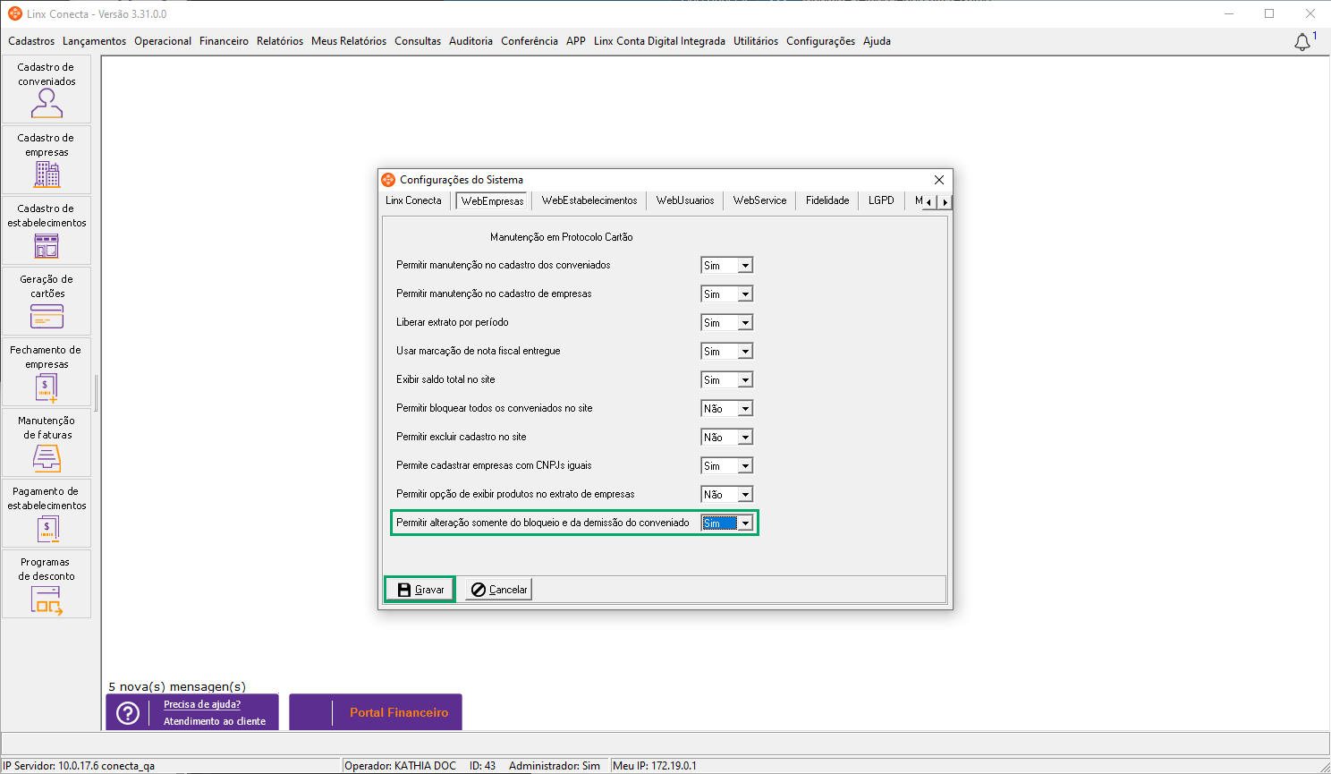
Task: Open the Meus Relatórios menu
Action: coord(349,41)
